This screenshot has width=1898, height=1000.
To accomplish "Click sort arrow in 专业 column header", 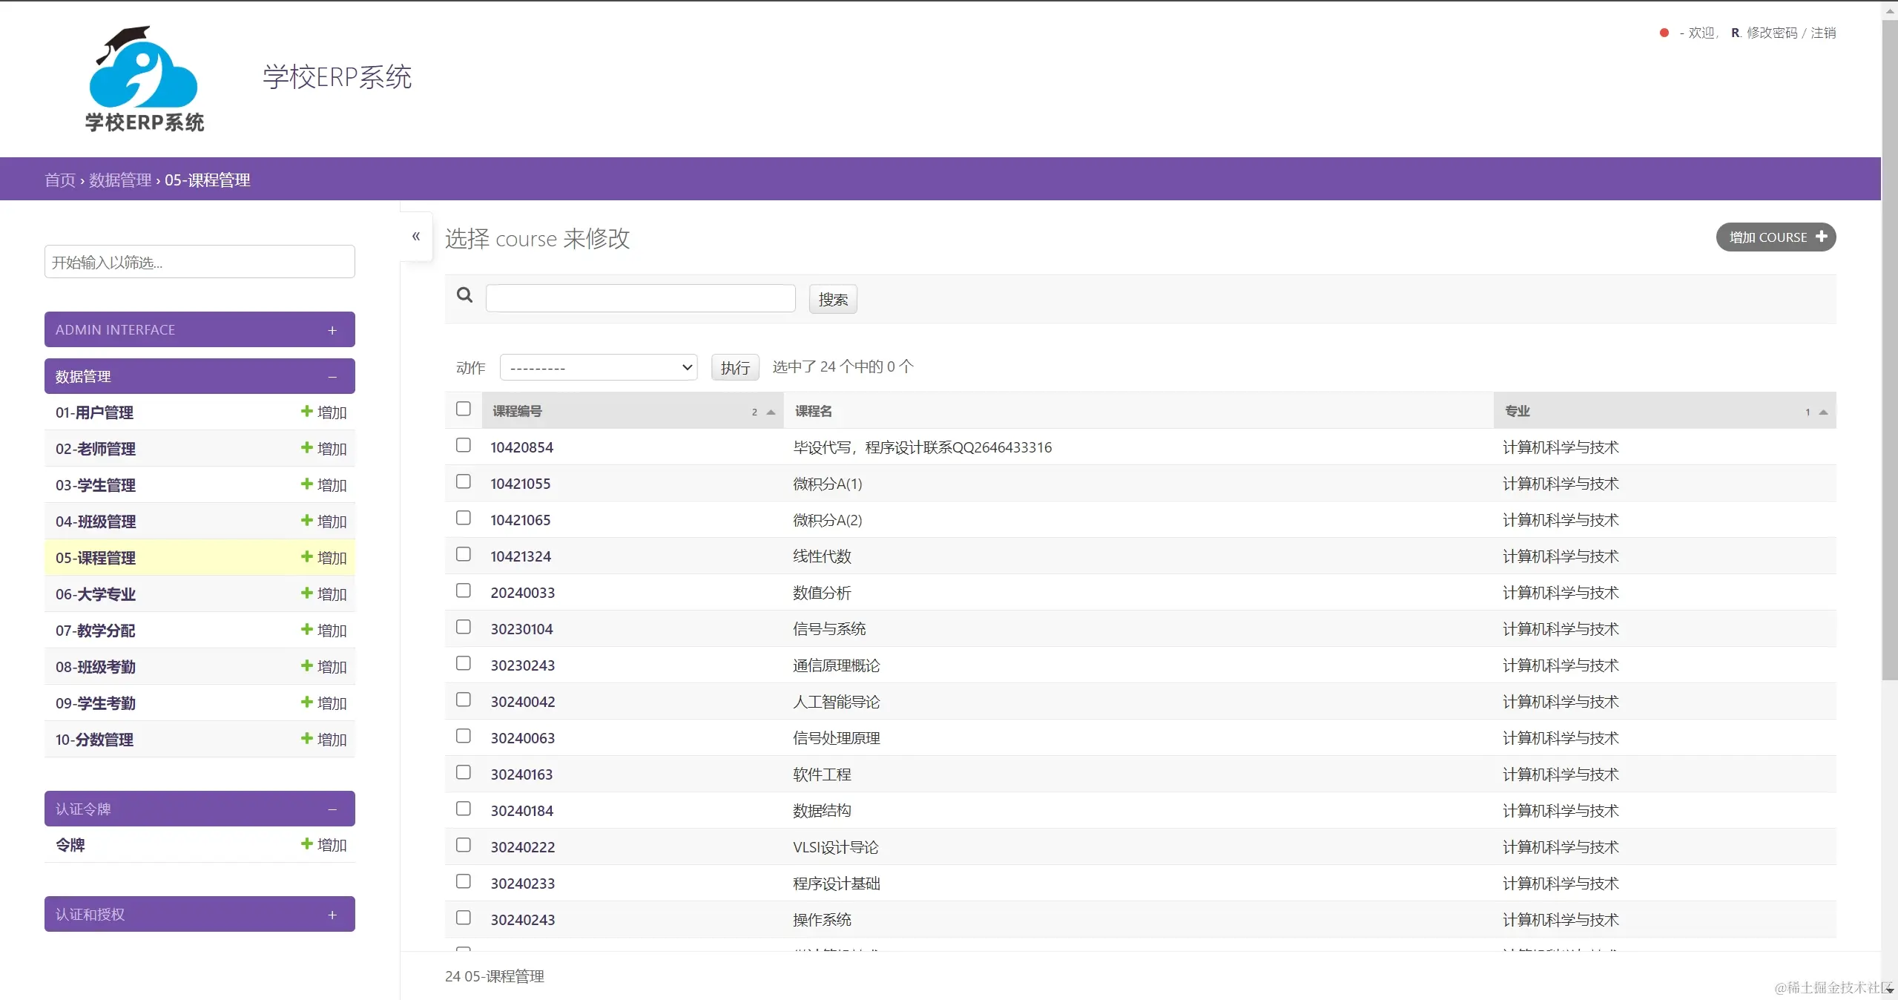I will [1823, 412].
